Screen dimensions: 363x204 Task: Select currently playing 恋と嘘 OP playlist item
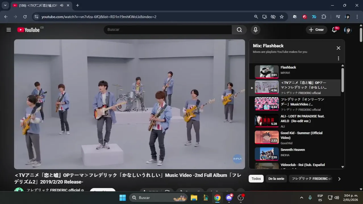(x=295, y=88)
